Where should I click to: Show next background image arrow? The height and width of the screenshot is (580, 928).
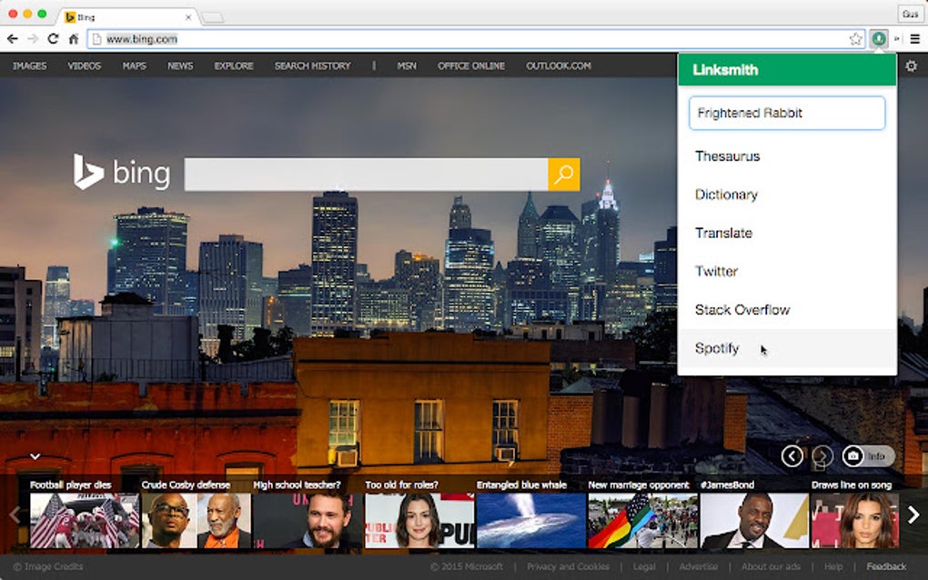pos(822,455)
